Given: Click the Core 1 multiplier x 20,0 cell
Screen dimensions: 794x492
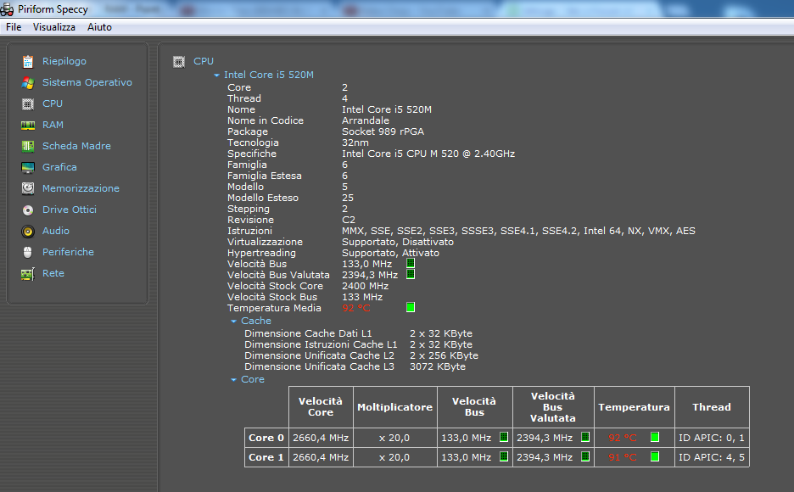Looking at the screenshot, I should pos(394,457).
